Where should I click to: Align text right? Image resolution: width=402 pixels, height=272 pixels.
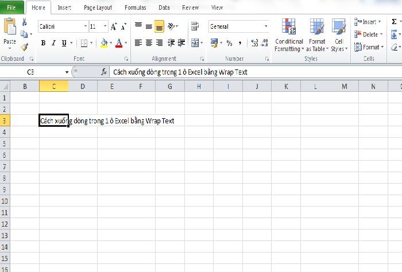tap(159, 43)
